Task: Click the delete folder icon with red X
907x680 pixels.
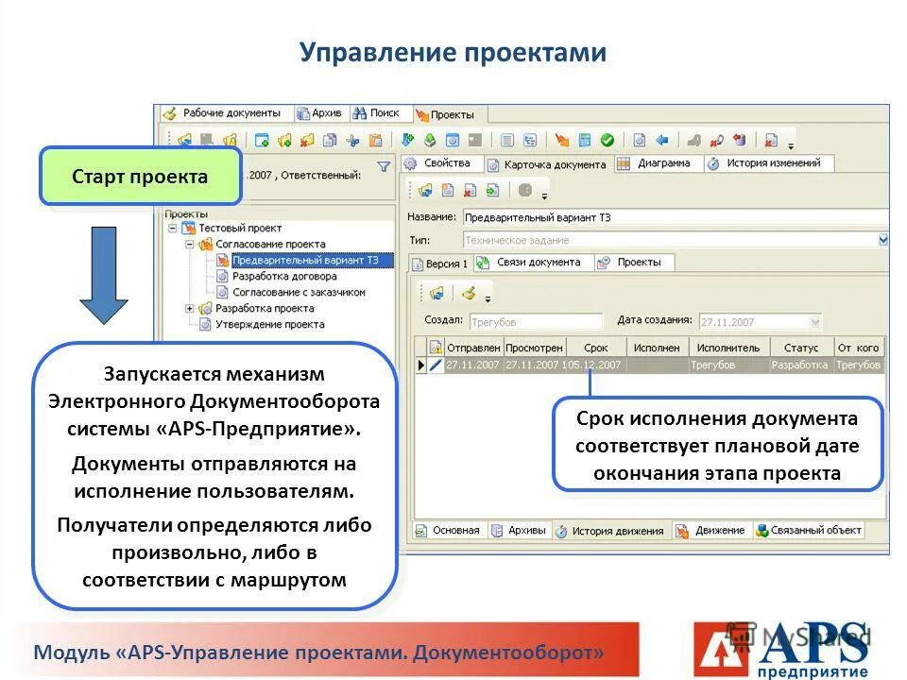Action: tap(307, 140)
